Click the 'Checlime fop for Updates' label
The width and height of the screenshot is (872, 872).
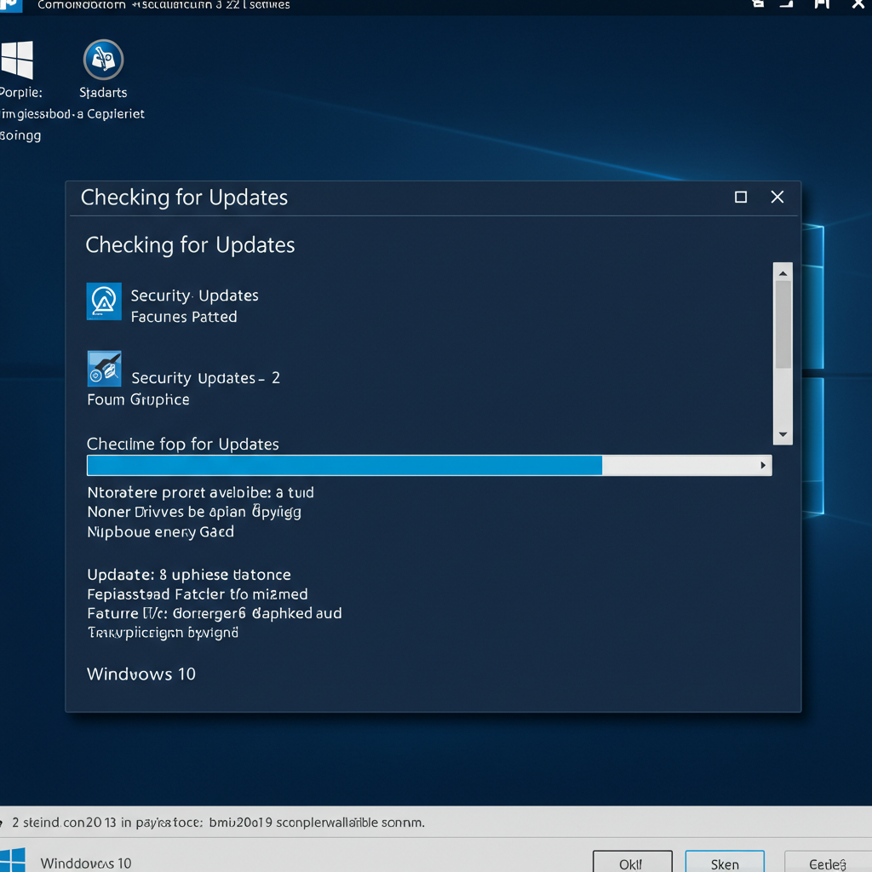183,444
